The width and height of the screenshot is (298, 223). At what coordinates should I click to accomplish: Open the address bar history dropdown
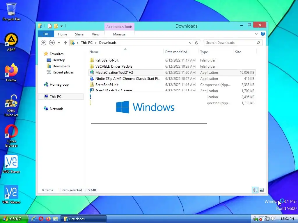(x=190, y=43)
